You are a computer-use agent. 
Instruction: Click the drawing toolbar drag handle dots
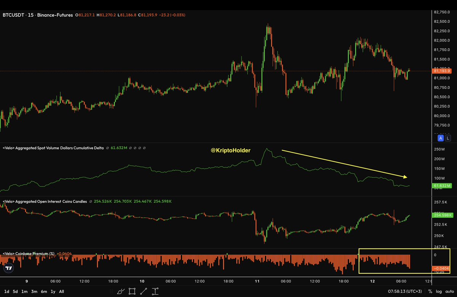111,291
